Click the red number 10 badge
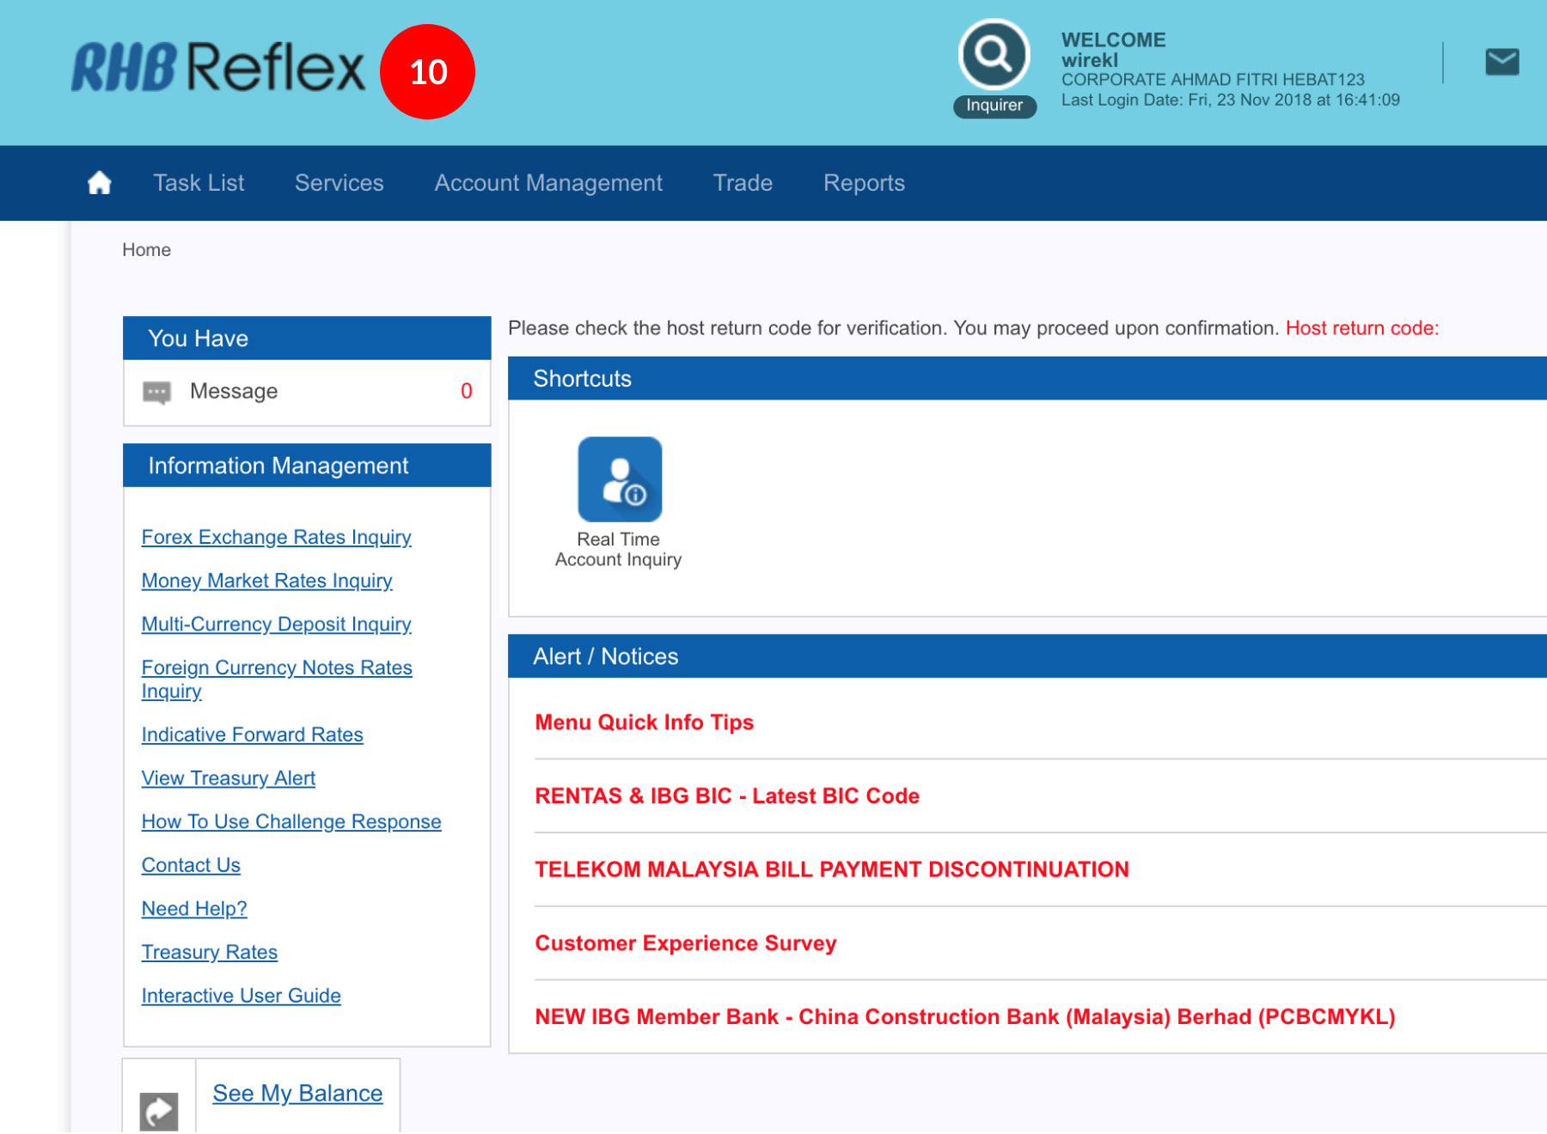The width and height of the screenshot is (1547, 1134). (427, 72)
